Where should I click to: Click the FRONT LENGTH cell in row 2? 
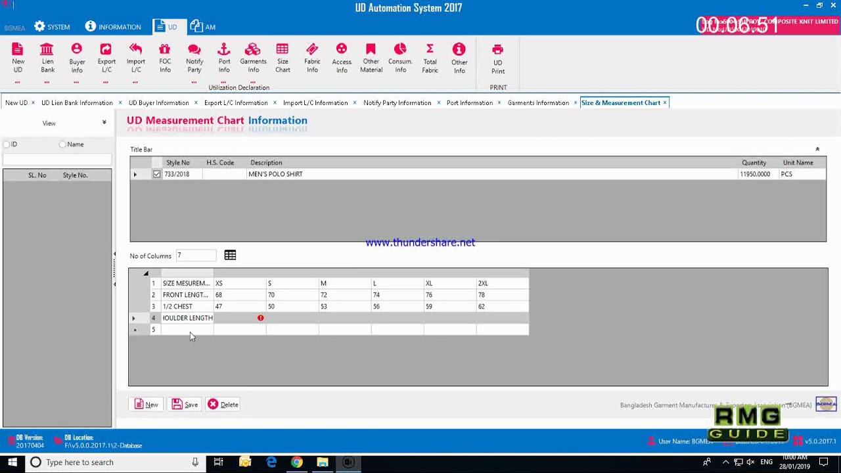tap(187, 295)
